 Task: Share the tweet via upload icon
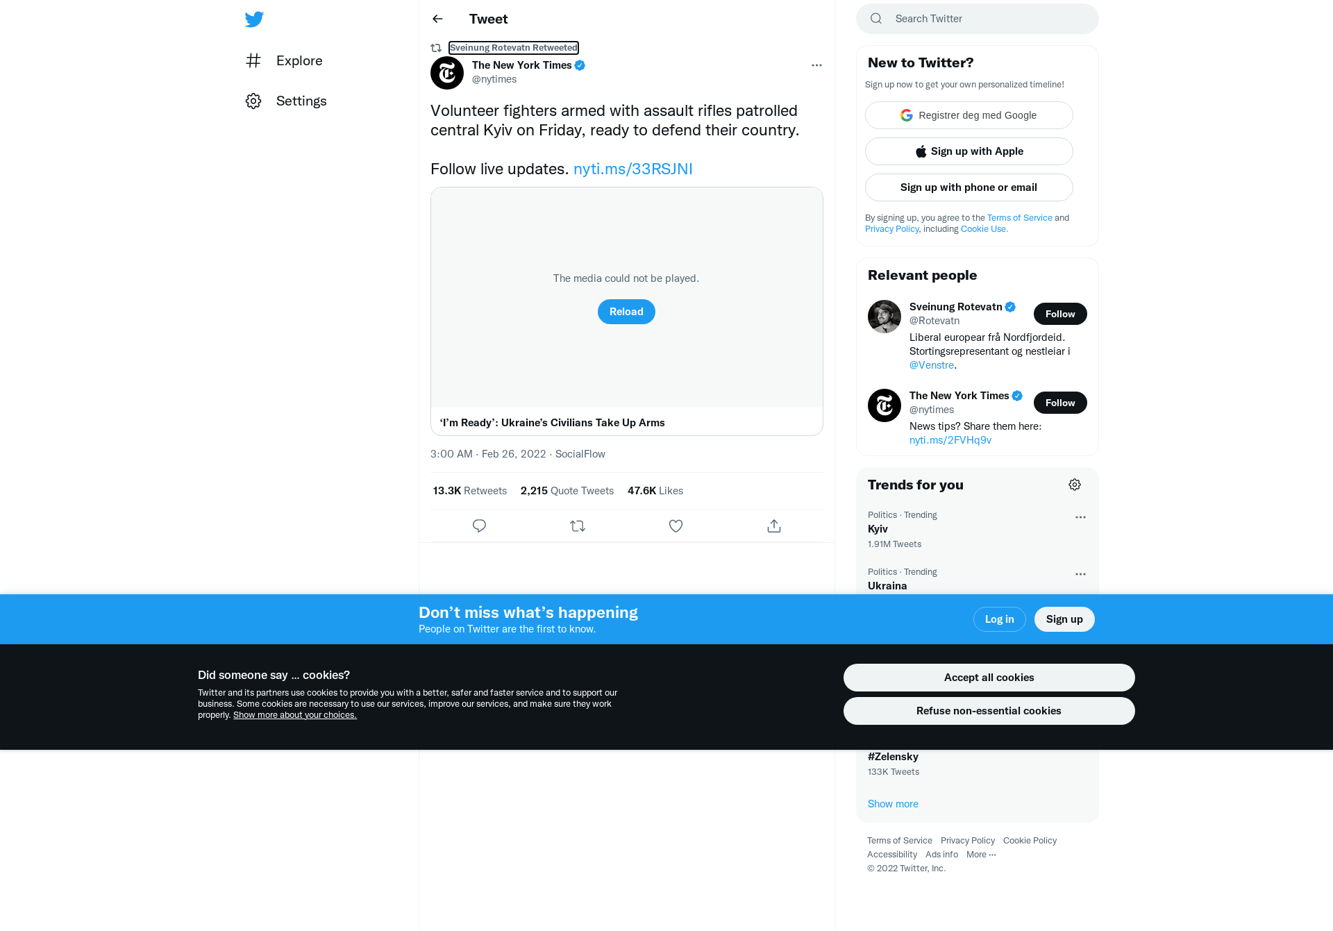[x=774, y=526]
